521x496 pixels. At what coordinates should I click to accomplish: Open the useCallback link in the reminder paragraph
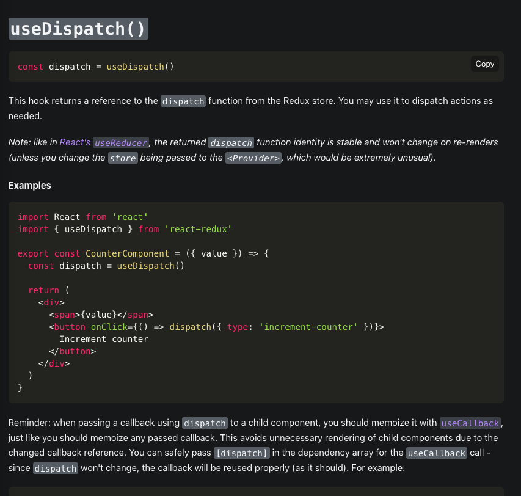pos(470,423)
